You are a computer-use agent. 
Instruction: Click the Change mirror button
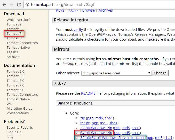[x=160, y=73]
